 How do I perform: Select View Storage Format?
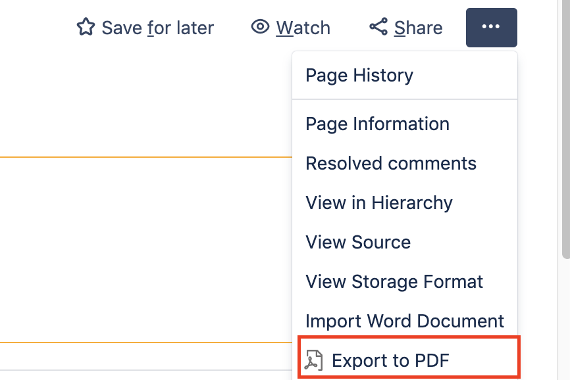[x=394, y=281]
